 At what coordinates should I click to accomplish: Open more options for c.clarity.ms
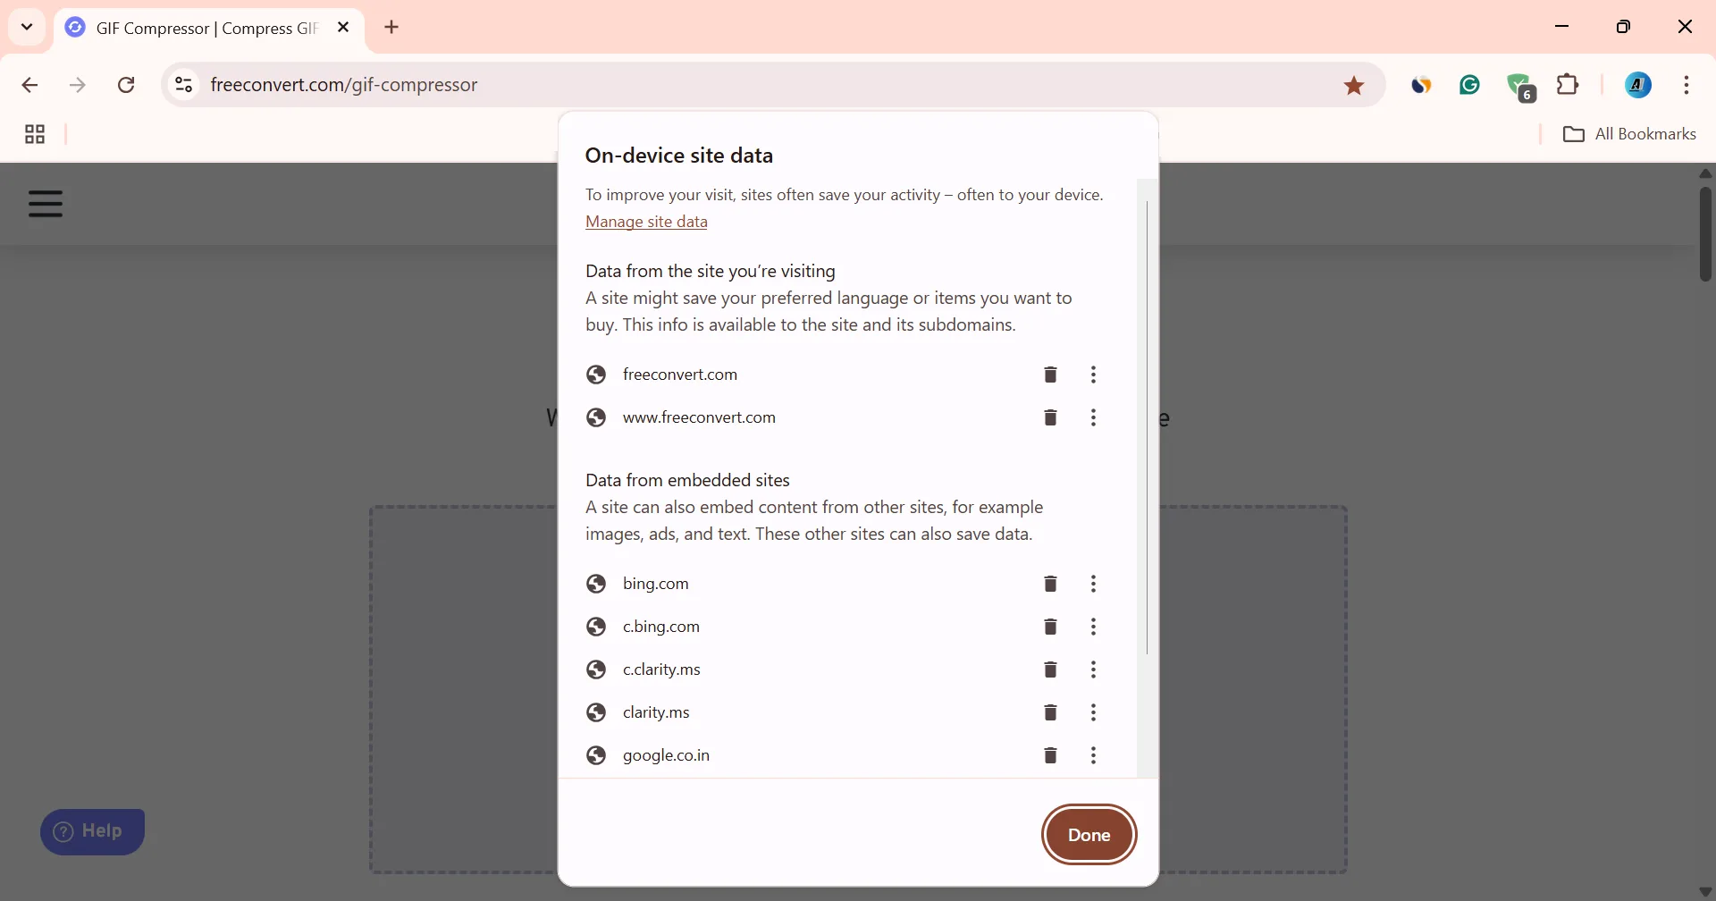point(1094,669)
